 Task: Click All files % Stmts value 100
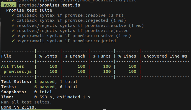(53, 66)
